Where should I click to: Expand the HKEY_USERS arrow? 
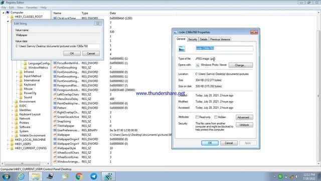tap(8, 144)
